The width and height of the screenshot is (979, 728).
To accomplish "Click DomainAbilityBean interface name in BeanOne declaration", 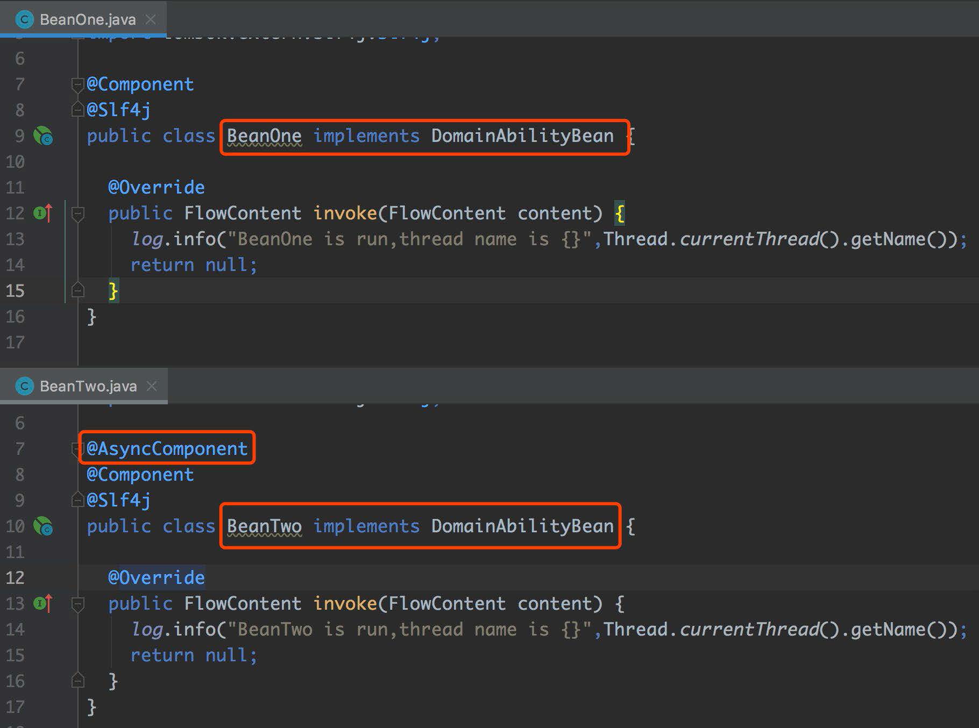I will 522,136.
